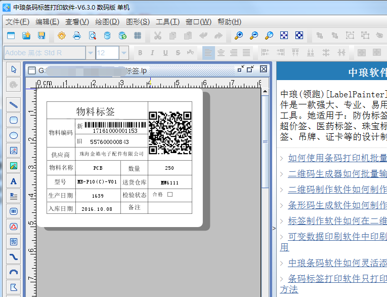Screen dimensions: 387x297
Task: Open document settings gear icon
Action: [62, 35]
